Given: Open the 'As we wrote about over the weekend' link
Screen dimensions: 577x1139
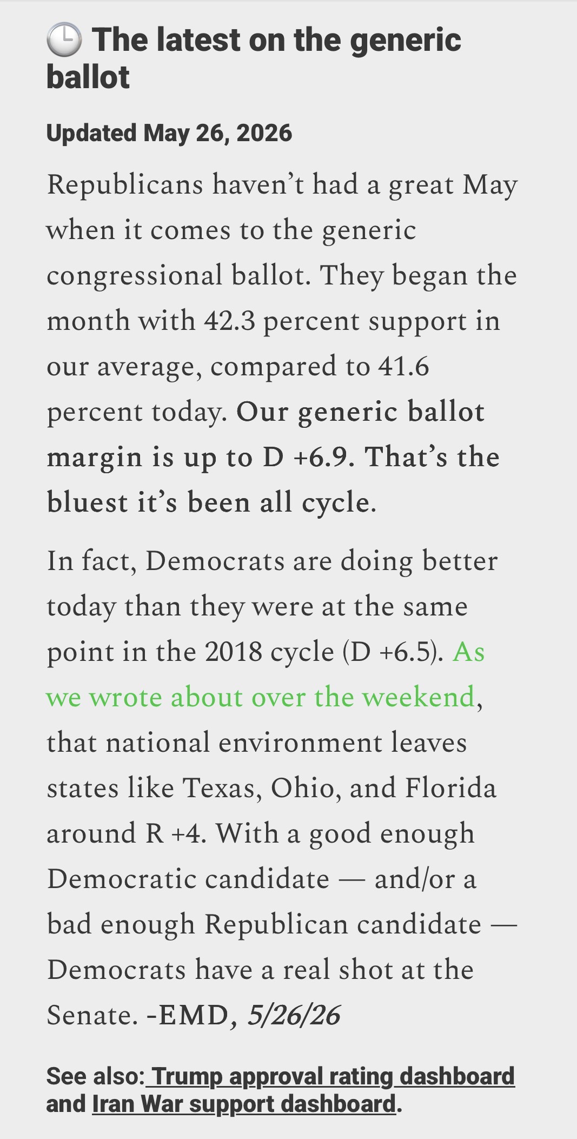Looking at the screenshot, I should [265, 674].
